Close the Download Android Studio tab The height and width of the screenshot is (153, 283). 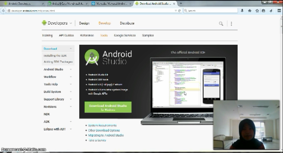[x=174, y=4]
